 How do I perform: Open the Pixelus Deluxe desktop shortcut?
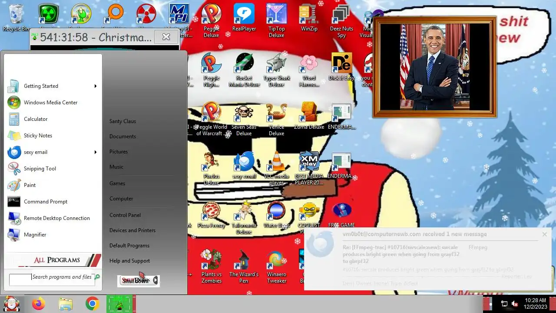pyautogui.click(x=212, y=168)
